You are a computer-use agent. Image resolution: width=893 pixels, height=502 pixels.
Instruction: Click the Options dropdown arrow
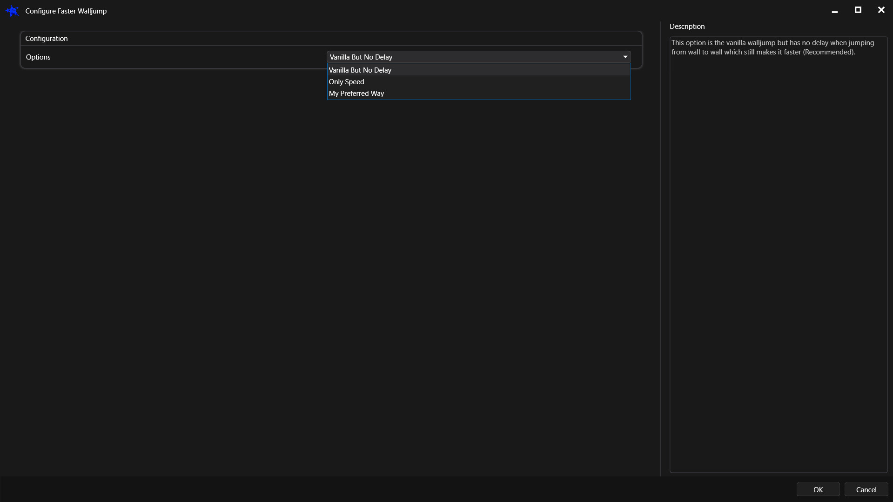(625, 57)
